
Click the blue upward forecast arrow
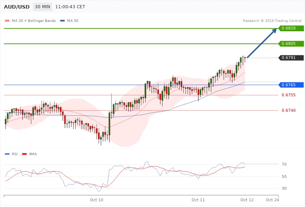click(262, 42)
